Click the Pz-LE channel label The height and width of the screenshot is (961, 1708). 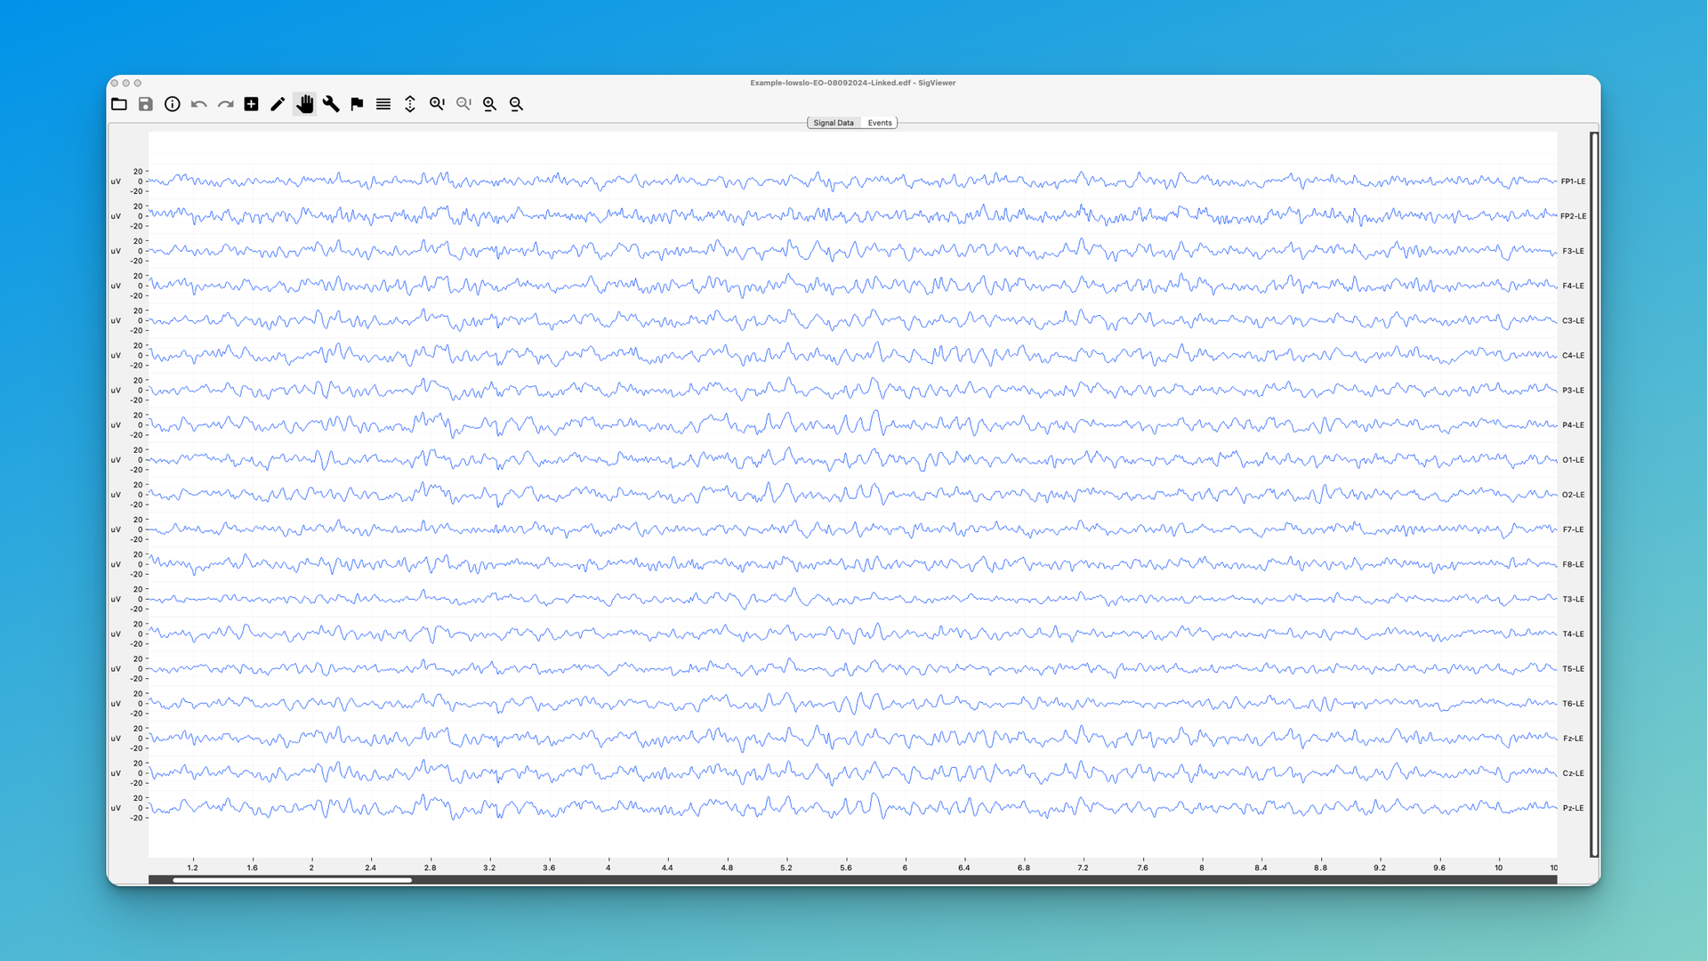pyautogui.click(x=1573, y=808)
